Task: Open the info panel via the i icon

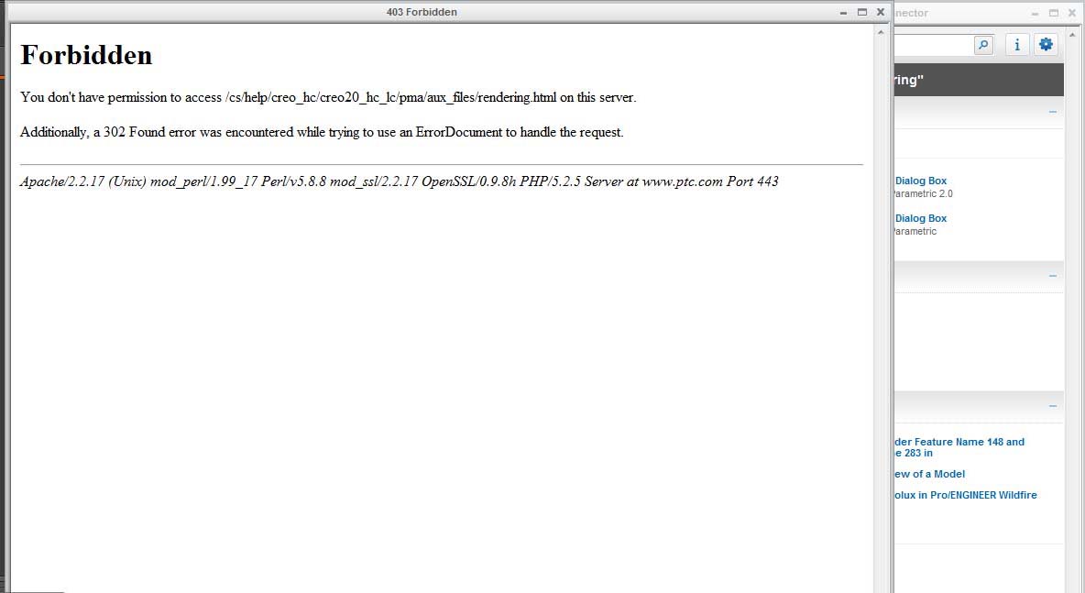Action: click(1016, 44)
